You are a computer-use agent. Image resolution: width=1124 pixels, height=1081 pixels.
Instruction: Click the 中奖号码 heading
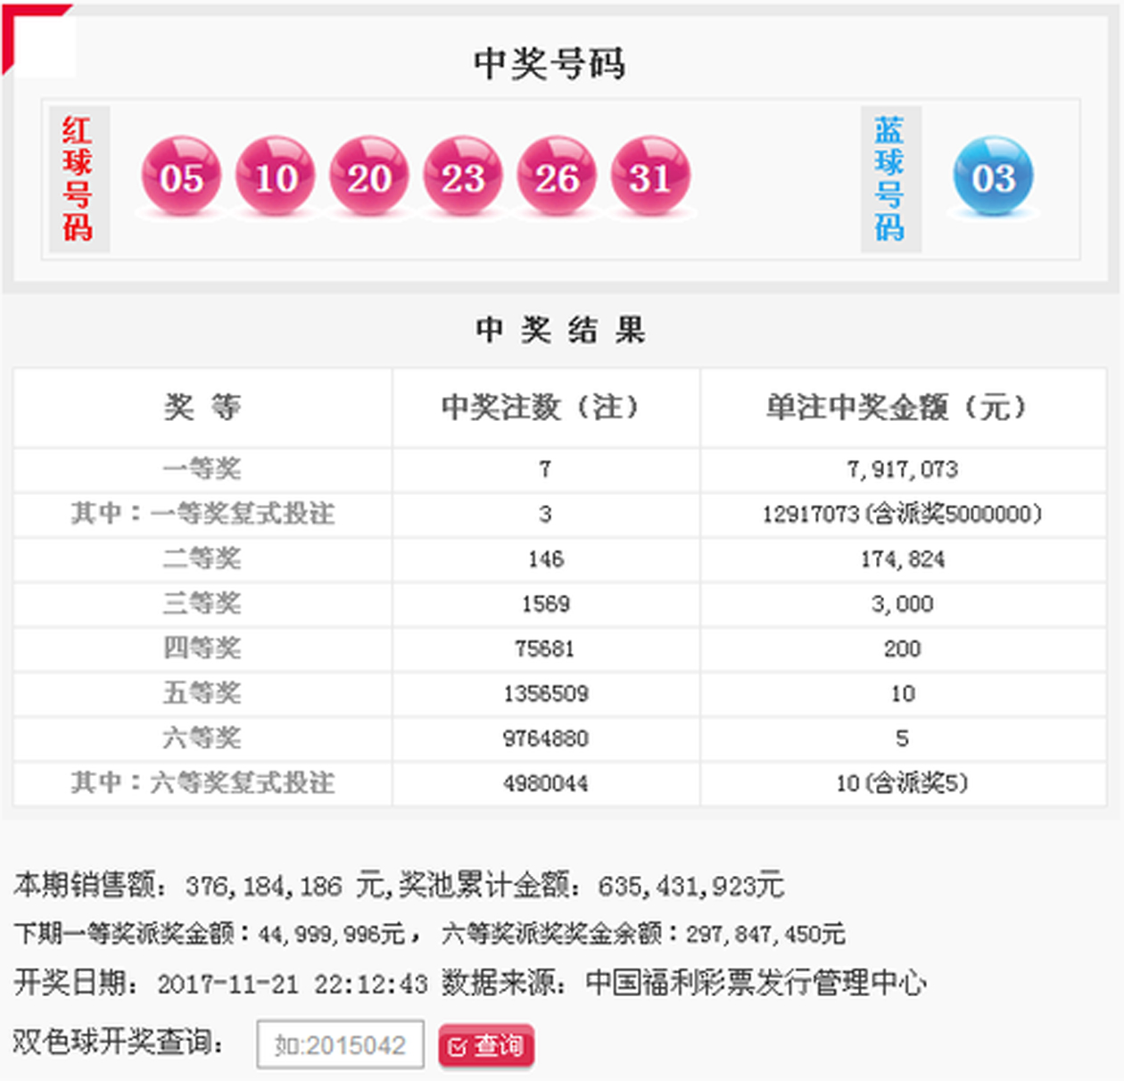tap(550, 63)
